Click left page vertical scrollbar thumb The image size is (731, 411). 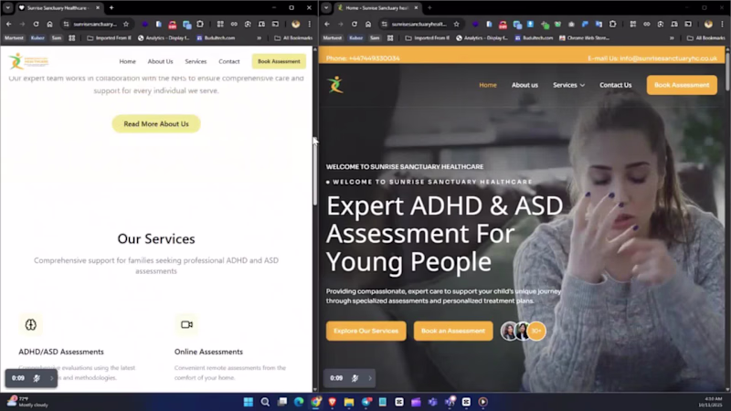click(315, 174)
